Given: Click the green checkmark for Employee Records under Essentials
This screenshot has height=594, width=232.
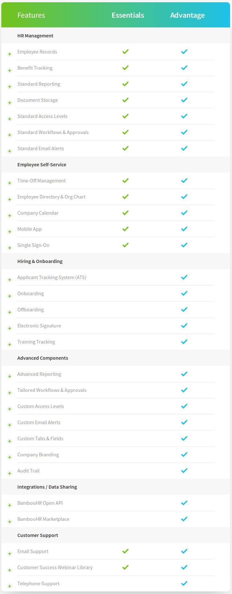Looking at the screenshot, I should click(125, 52).
